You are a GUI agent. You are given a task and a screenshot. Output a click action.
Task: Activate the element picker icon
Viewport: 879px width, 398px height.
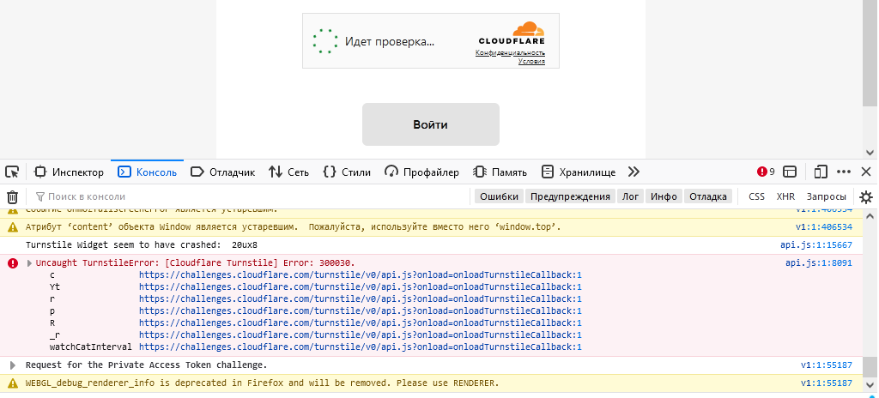coord(12,172)
